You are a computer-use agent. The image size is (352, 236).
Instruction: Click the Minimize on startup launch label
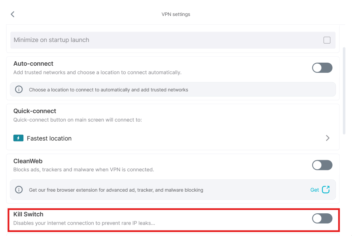click(51, 40)
